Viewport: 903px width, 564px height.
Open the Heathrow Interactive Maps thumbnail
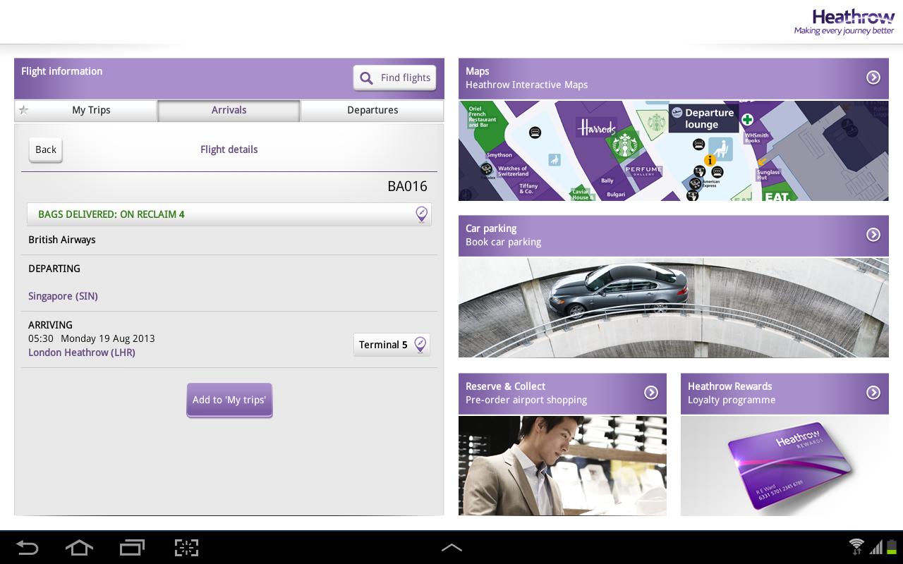click(x=674, y=151)
